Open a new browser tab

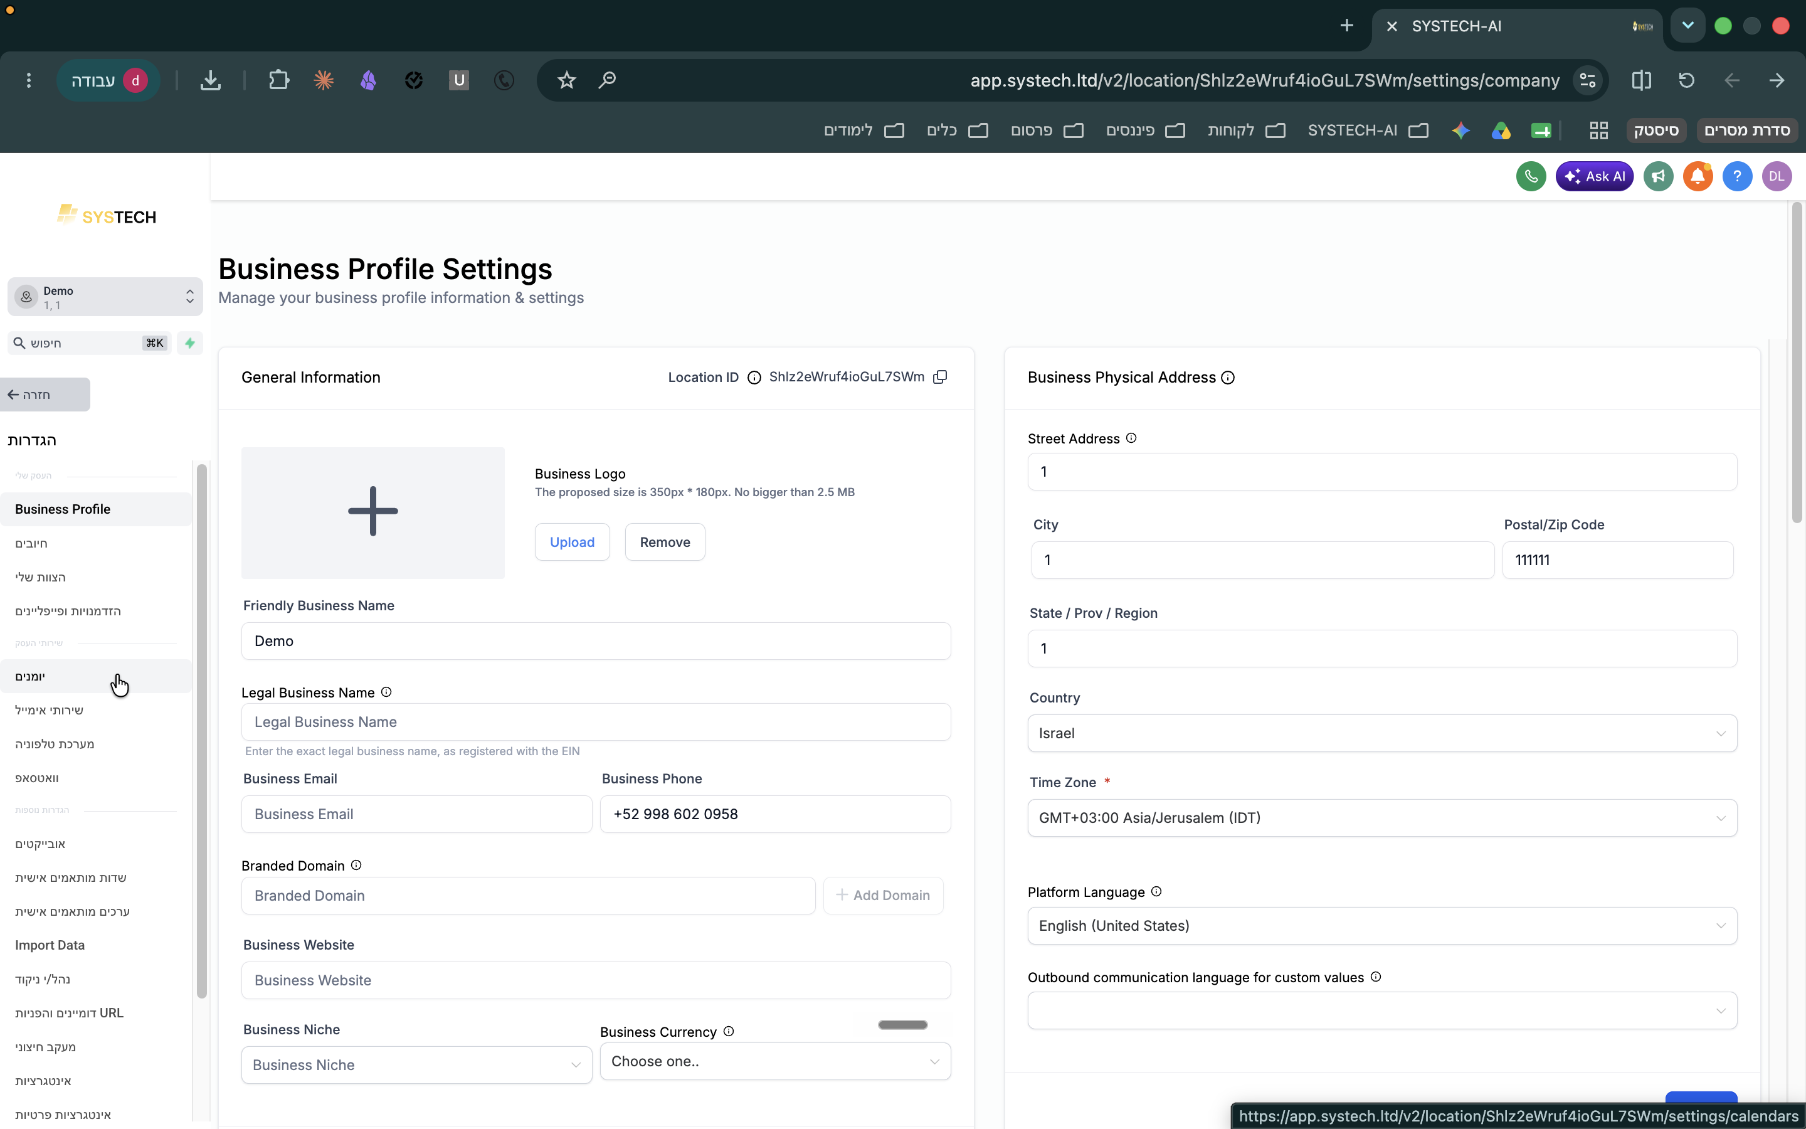tap(1346, 26)
